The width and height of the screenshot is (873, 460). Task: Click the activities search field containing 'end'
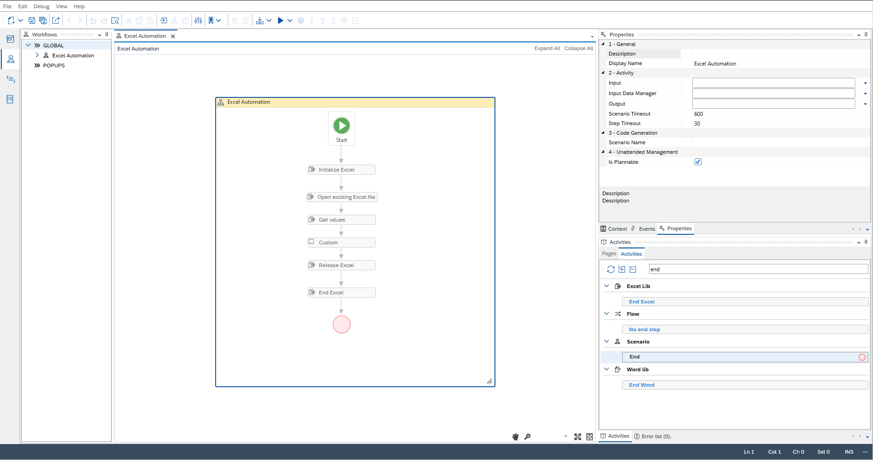[758, 269]
